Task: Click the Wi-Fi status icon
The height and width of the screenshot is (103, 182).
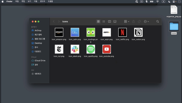Action: 157,2
